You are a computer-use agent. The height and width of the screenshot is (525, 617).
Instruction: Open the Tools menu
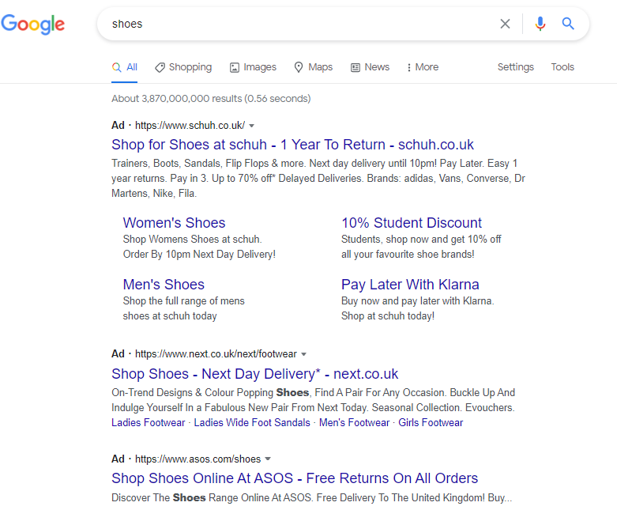pos(562,67)
